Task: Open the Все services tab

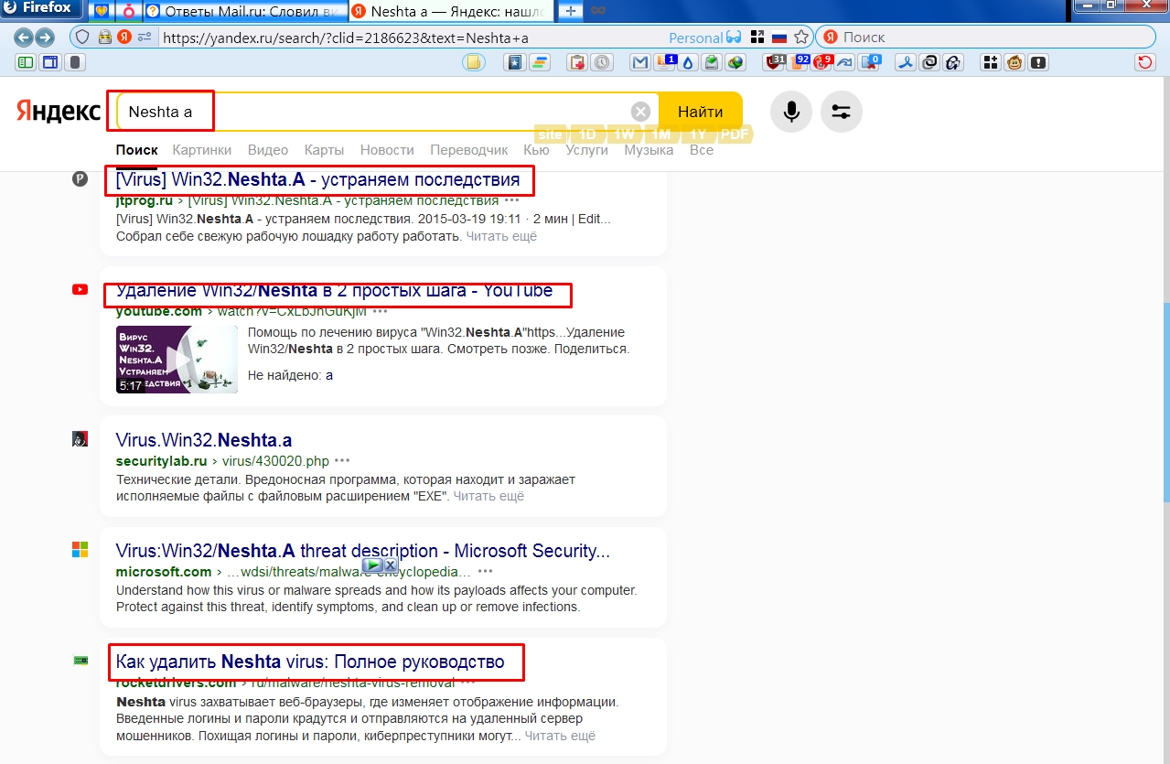Action: [x=702, y=150]
